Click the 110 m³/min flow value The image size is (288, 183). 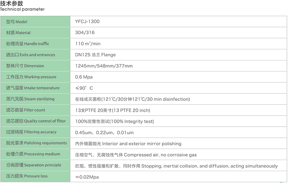(88, 44)
